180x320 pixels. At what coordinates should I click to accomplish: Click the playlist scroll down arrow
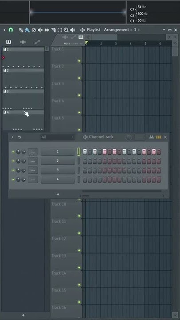click(175, 315)
